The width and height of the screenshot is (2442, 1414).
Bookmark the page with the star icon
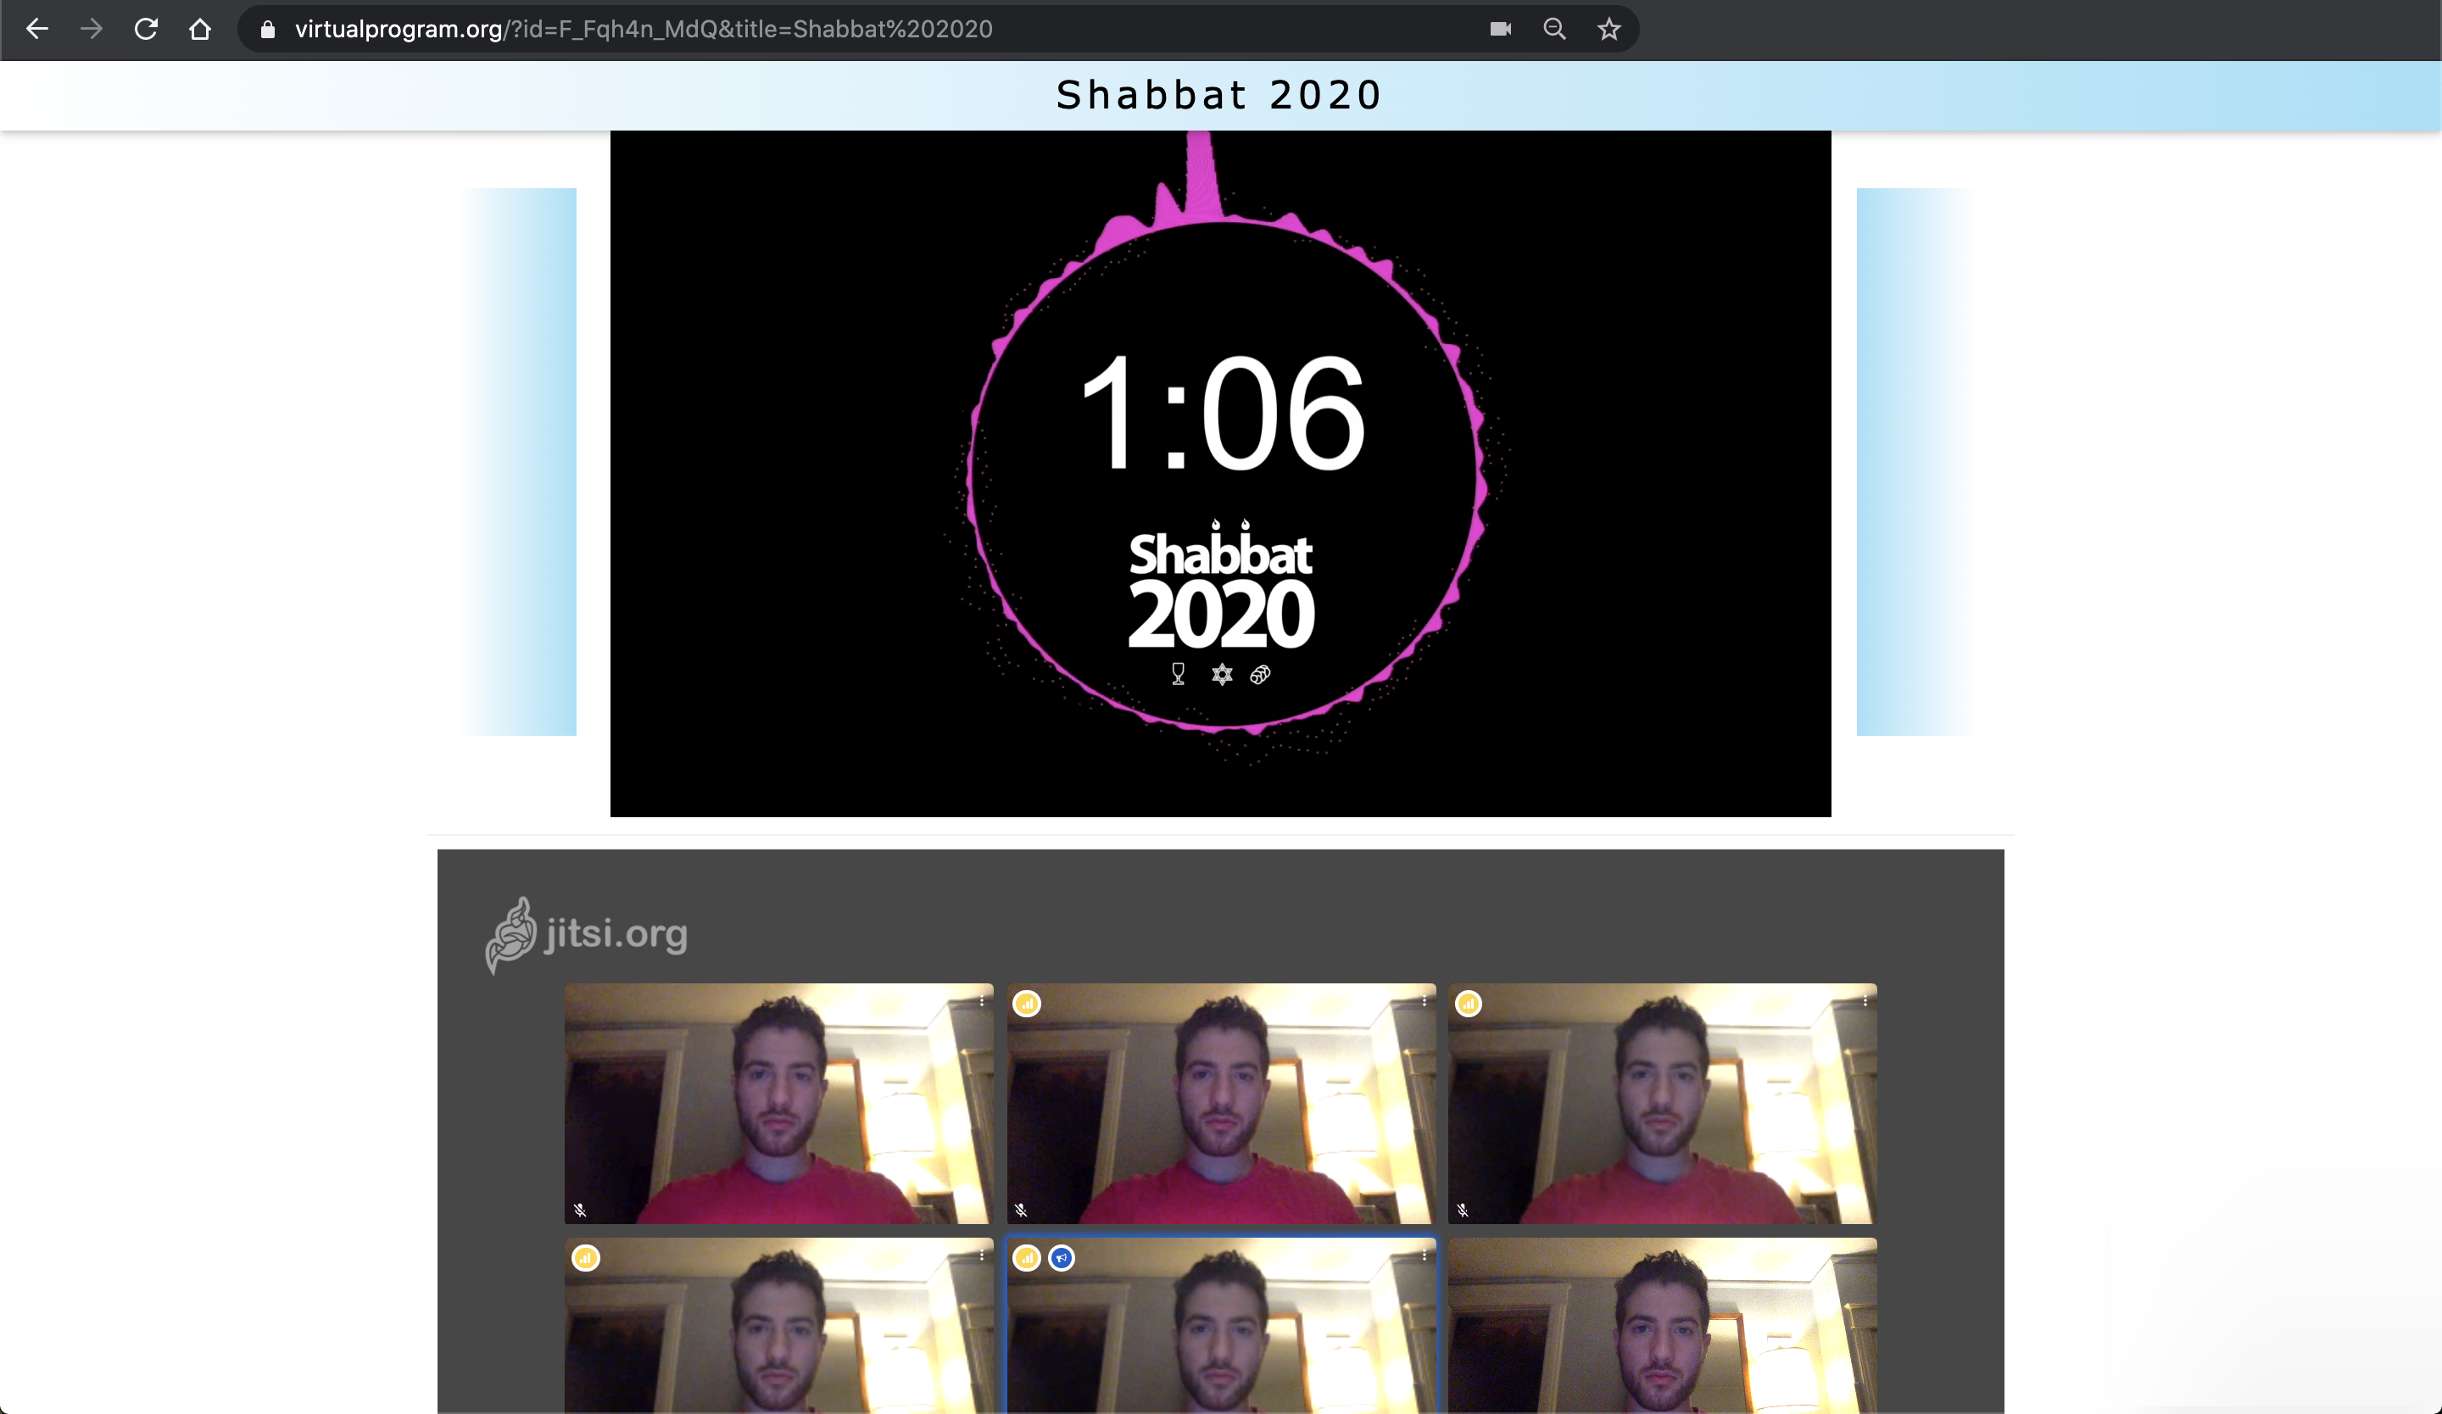pyautogui.click(x=1608, y=29)
